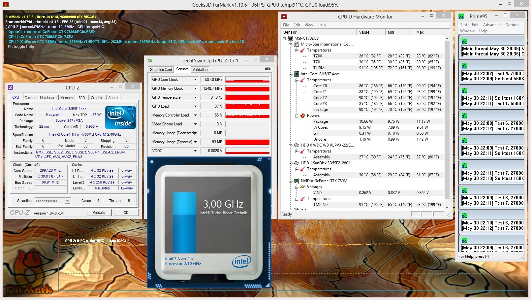
Task: Open the File menu in Hardware Monitor
Action: [286, 25]
